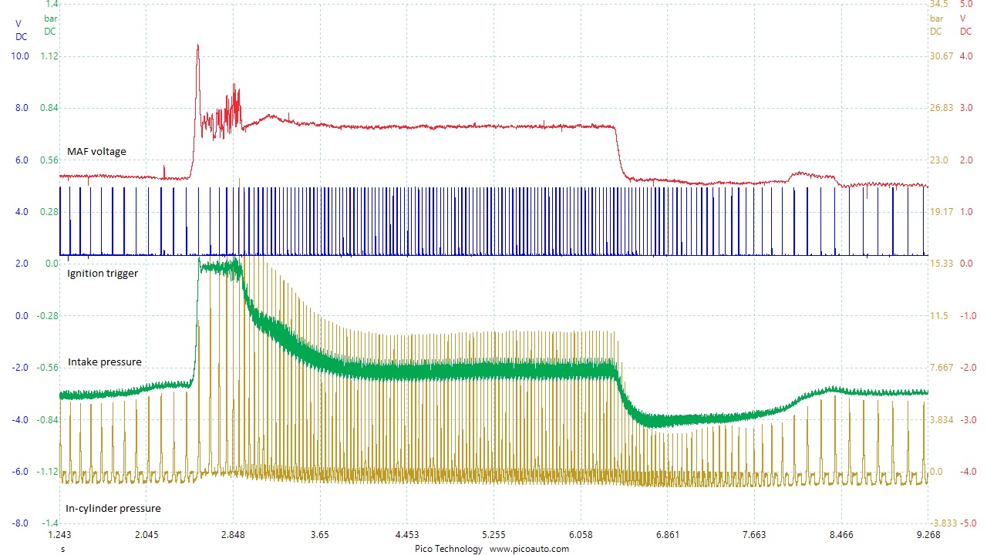Open the www.picoauto.com link
Screen dimensions: 987x555
(x=529, y=549)
